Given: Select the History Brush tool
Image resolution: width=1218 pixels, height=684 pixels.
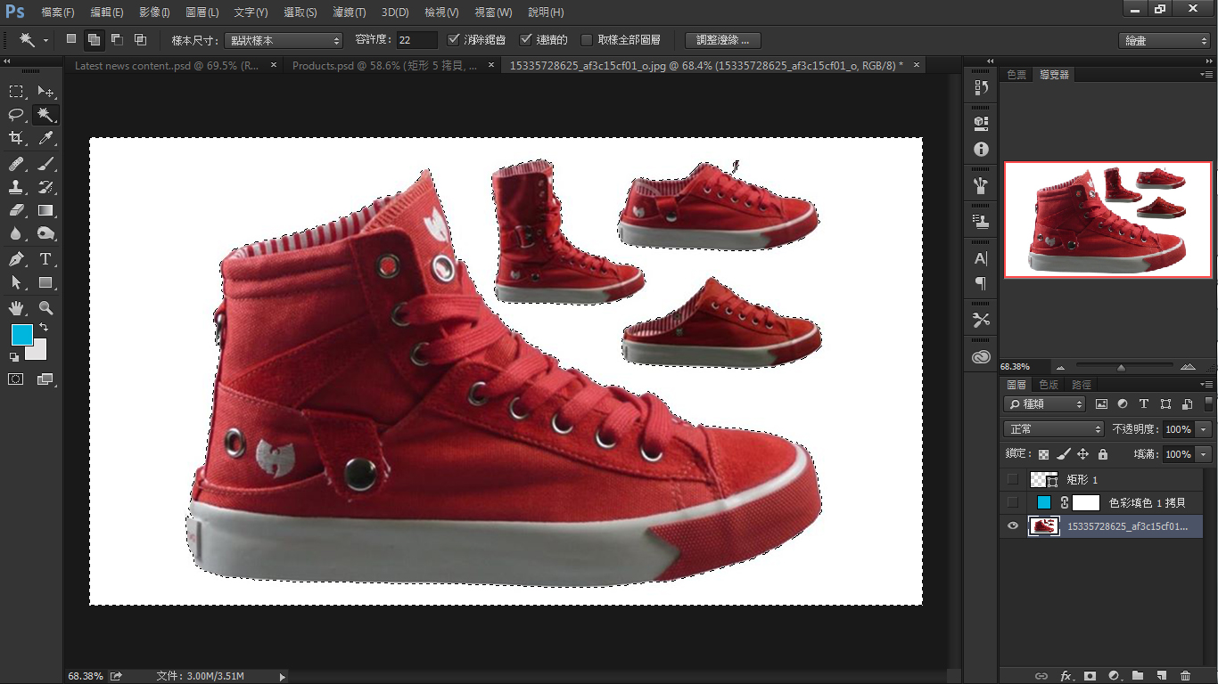Looking at the screenshot, I should (45, 187).
